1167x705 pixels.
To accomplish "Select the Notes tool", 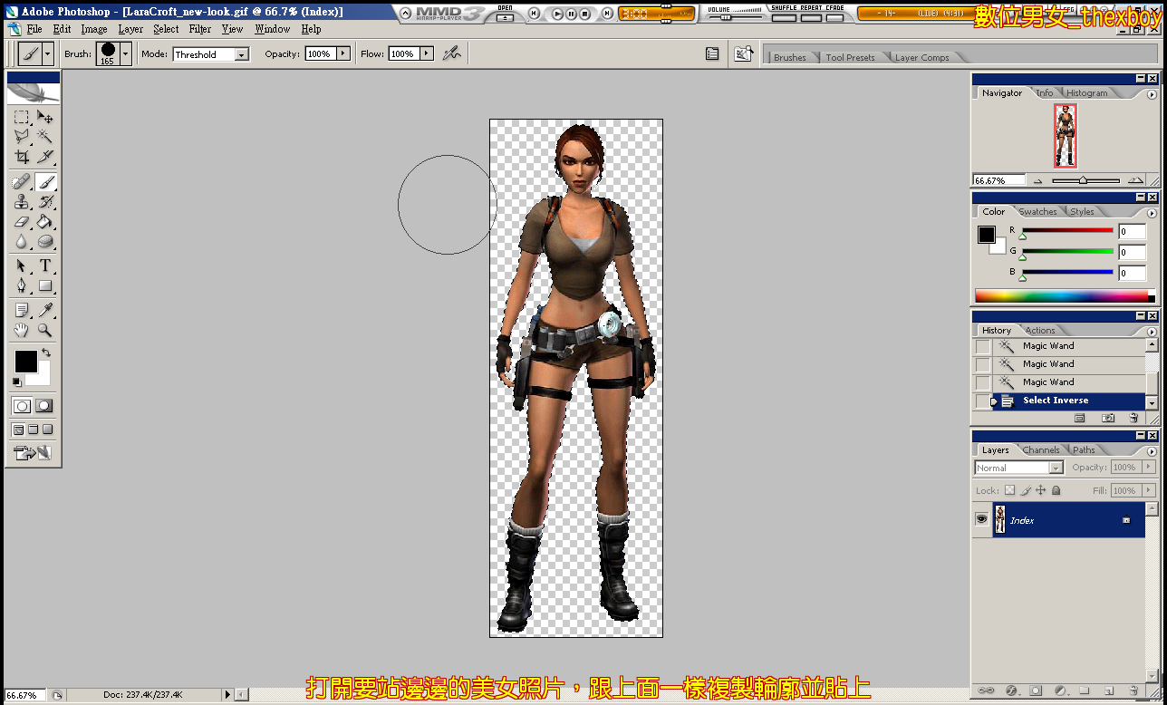I will pyautogui.click(x=21, y=311).
